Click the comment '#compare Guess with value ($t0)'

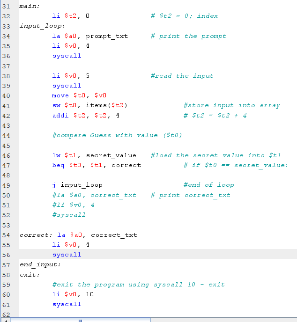(x=117, y=135)
